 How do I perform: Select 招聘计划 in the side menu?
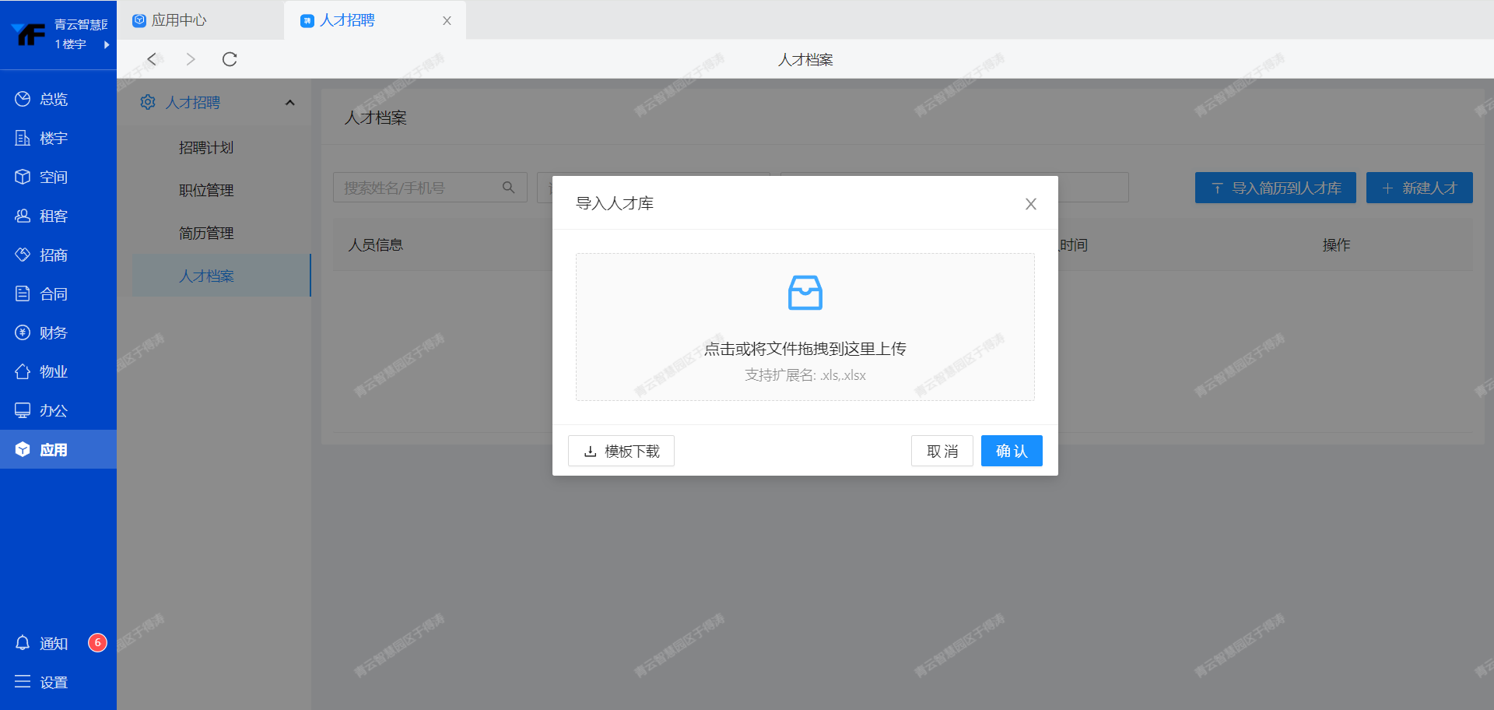coord(206,147)
